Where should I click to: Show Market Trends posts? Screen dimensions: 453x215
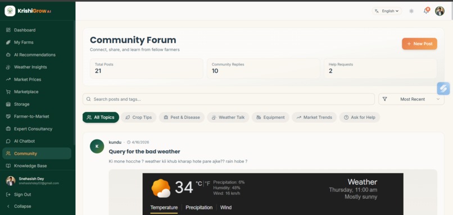coord(314,118)
